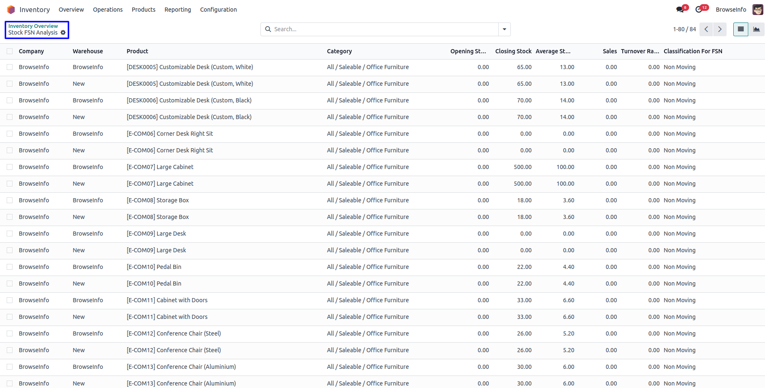This screenshot has width=765, height=388.
Task: Switch to the list view icon
Action: (x=740, y=29)
